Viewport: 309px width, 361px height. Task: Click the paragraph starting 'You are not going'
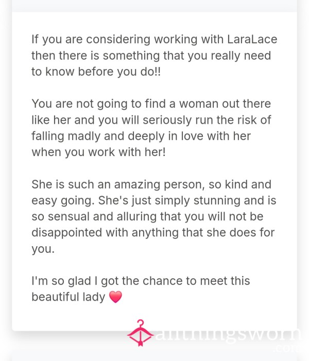(x=151, y=128)
